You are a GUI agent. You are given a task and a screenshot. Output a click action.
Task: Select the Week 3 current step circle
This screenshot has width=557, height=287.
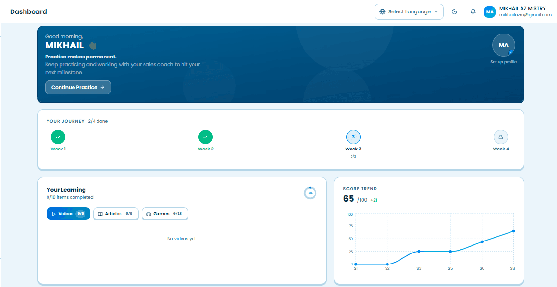353,137
